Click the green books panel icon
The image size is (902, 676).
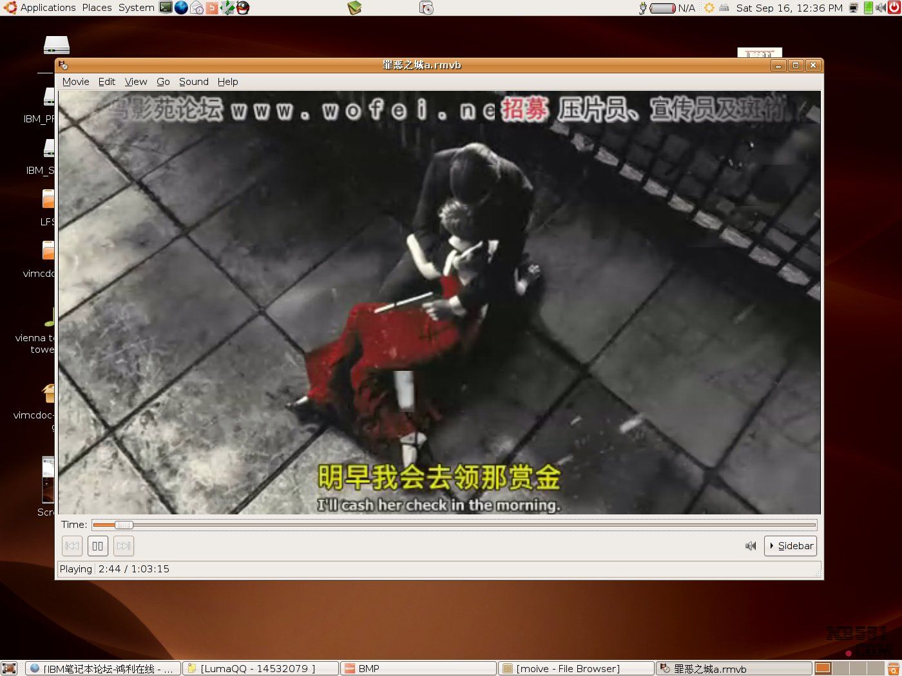point(354,8)
